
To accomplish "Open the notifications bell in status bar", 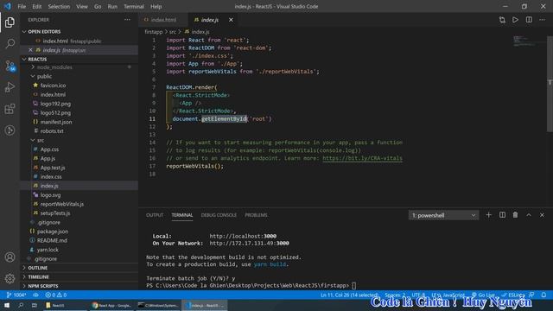I will click(x=543, y=295).
